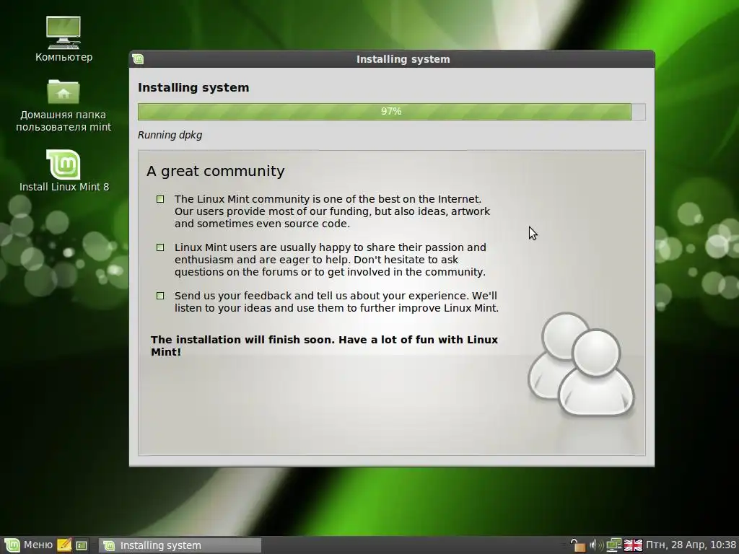This screenshot has height=554, width=739.
Task: Click the 97% installation progress bar
Action: pyautogui.click(x=391, y=112)
